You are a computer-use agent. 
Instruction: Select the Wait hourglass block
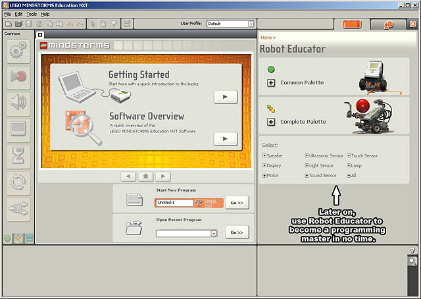click(x=18, y=157)
